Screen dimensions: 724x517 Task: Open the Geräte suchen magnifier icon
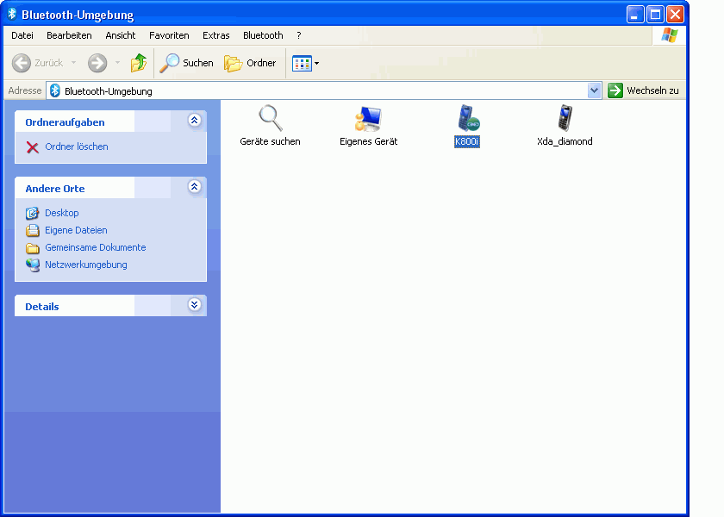(x=271, y=118)
